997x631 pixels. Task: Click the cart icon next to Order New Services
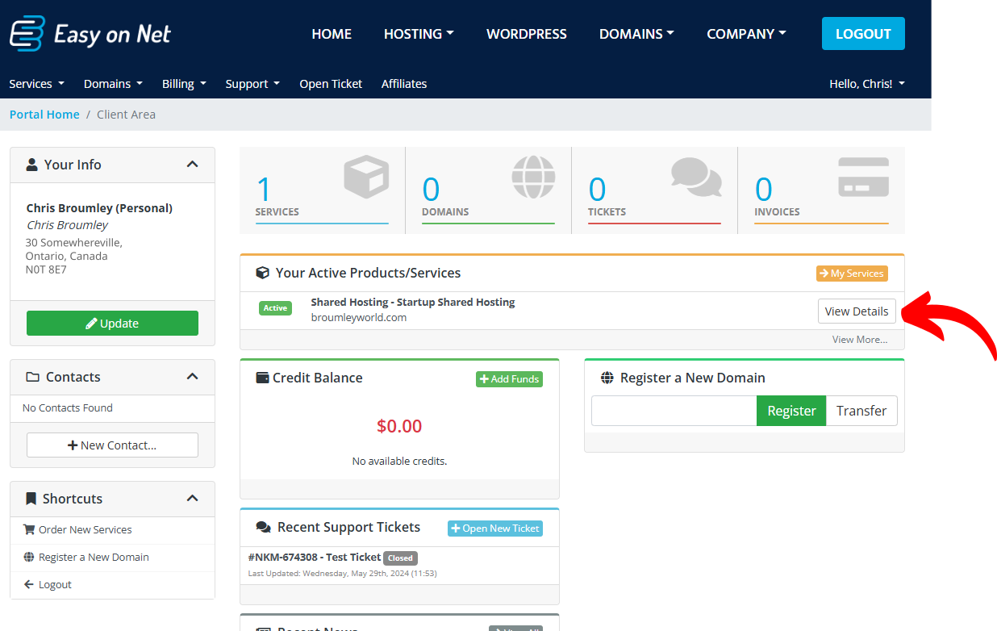pos(30,529)
